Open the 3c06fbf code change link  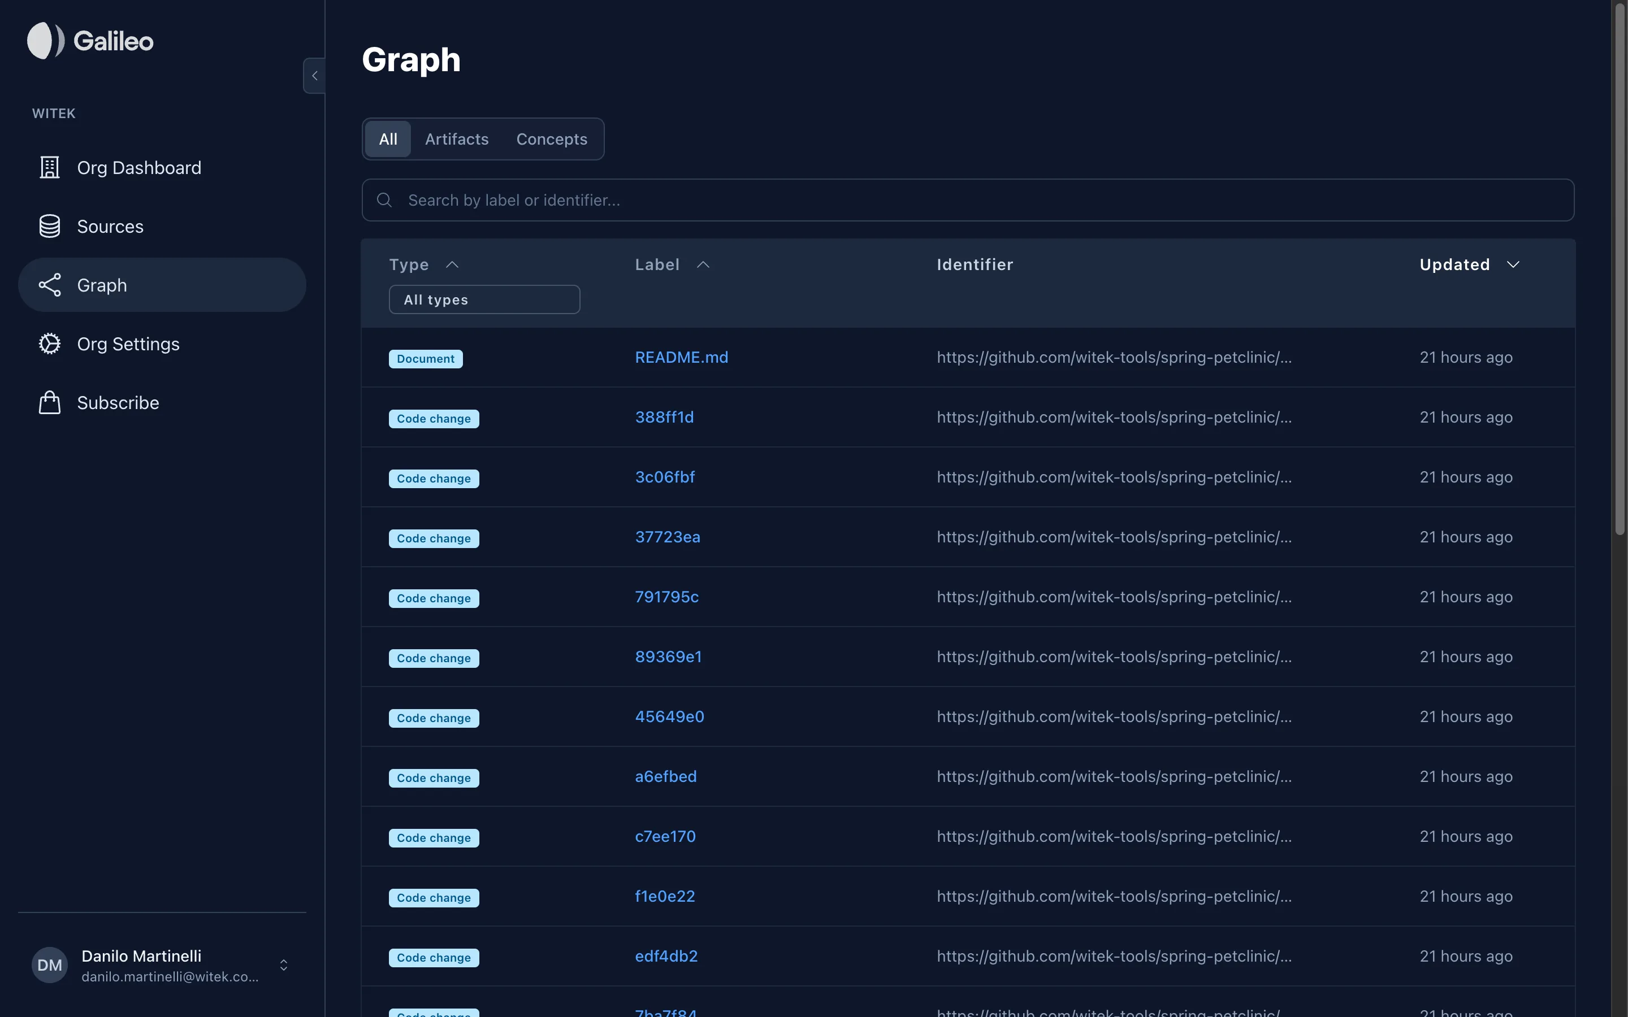pos(665,477)
